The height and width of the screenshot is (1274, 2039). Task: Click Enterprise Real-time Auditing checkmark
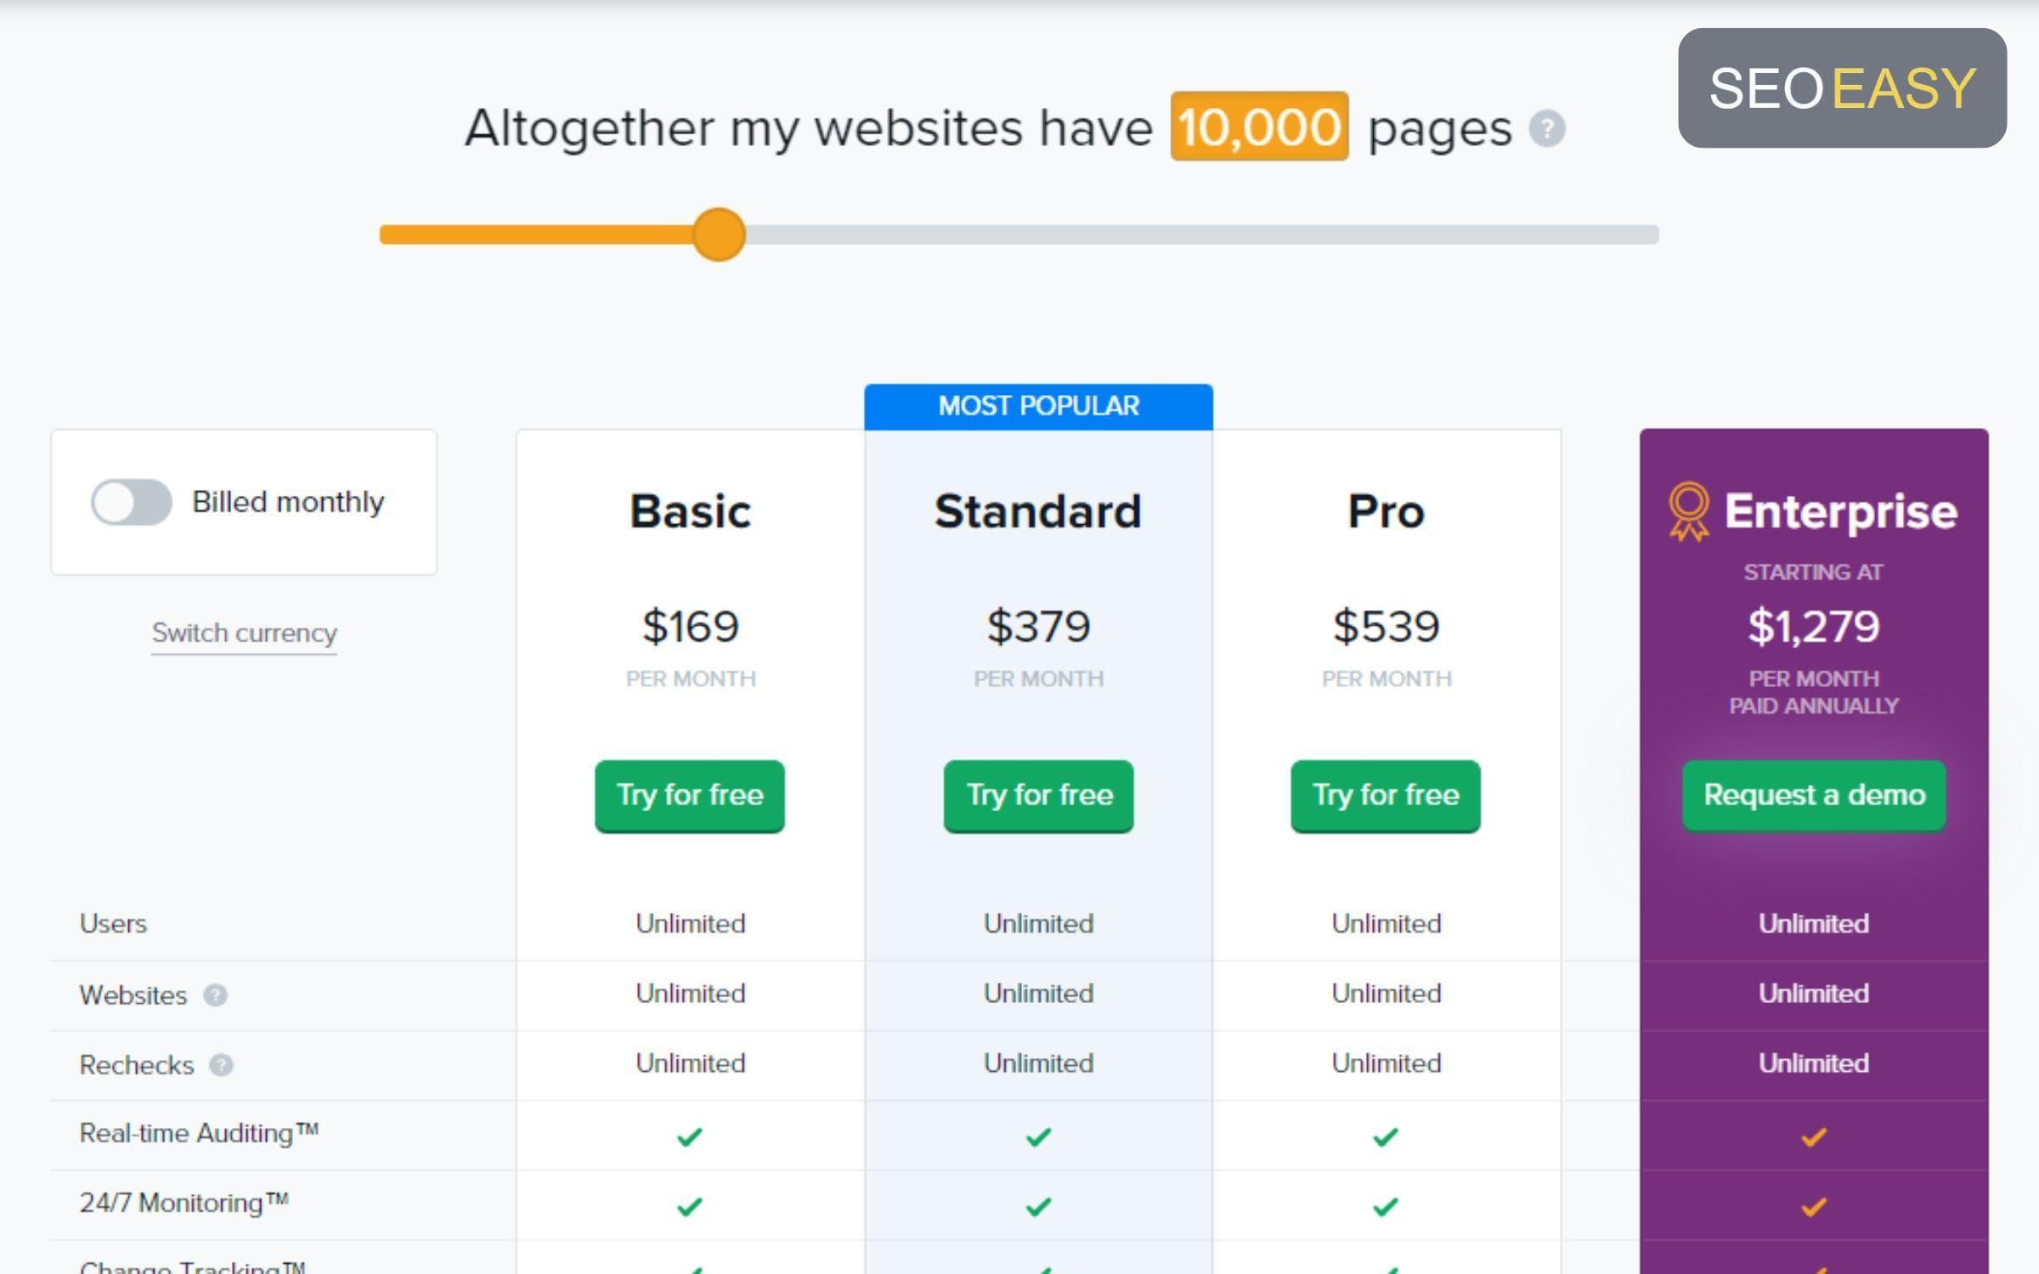coord(1814,1136)
